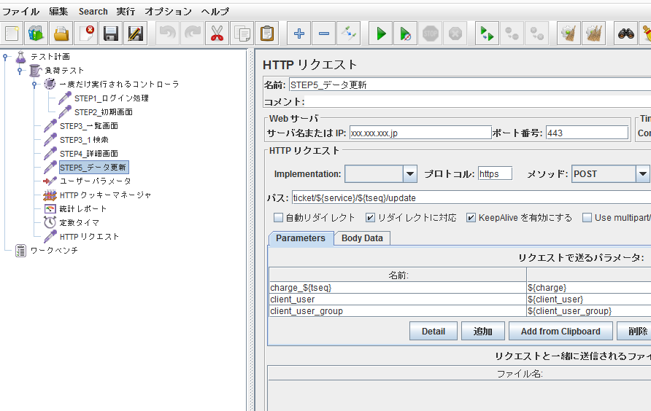Select 統計レポート in tree
Image resolution: width=651 pixels, height=411 pixels.
(x=83, y=209)
